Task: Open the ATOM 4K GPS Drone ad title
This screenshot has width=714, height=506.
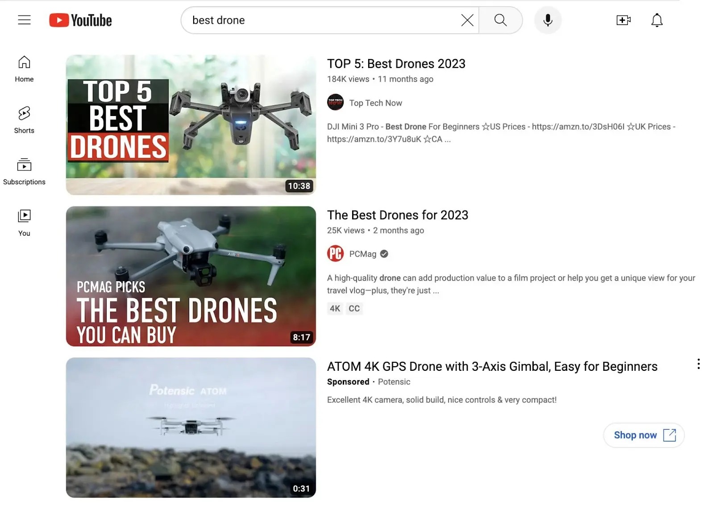Action: coord(492,366)
